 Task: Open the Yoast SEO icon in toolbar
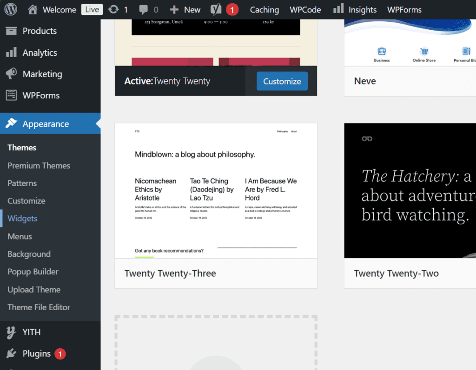point(216,9)
